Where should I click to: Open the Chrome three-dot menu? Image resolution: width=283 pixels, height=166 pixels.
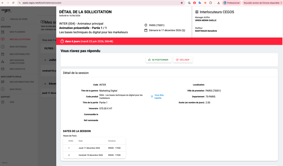pos(281,3)
